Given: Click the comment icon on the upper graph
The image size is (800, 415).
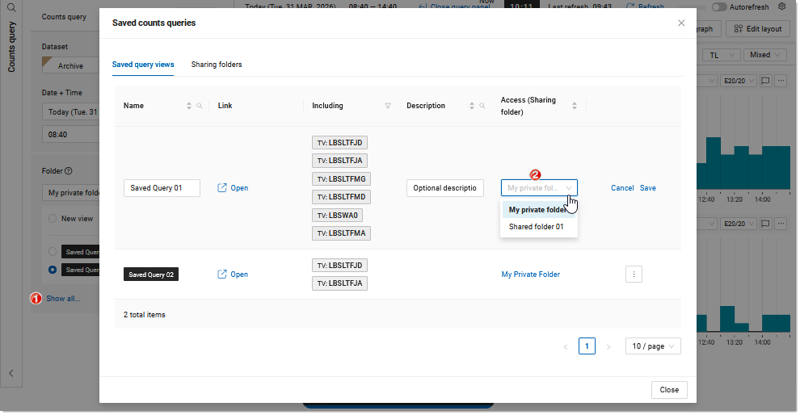Looking at the screenshot, I should pos(765,81).
